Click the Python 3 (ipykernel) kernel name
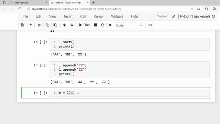 (195, 17)
